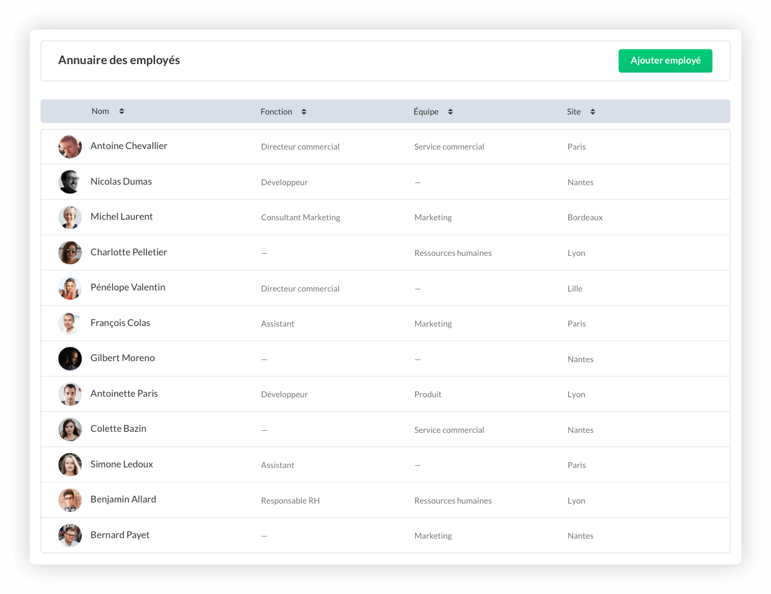Click Bernard Payet's Nantes site cell

pyautogui.click(x=581, y=536)
